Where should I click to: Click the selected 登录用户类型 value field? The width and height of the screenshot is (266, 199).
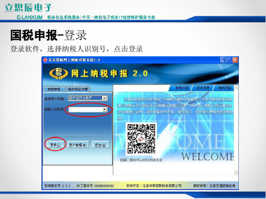click(x=85, y=98)
